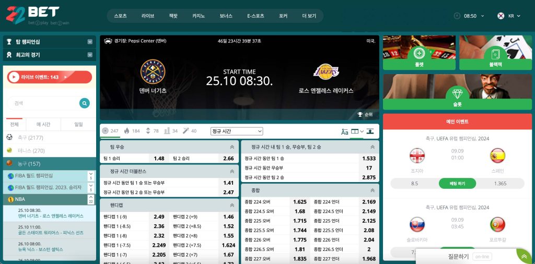
Task: Click the Denver Nuggets team logo
Action: (153, 71)
